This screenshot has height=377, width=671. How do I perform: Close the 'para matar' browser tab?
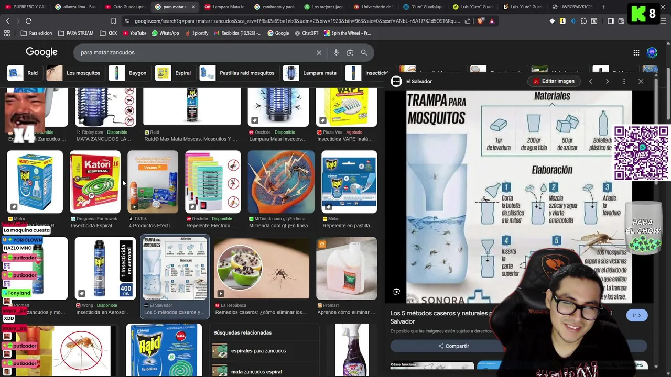click(193, 7)
